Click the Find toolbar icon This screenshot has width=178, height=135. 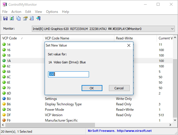(x=32, y=18)
